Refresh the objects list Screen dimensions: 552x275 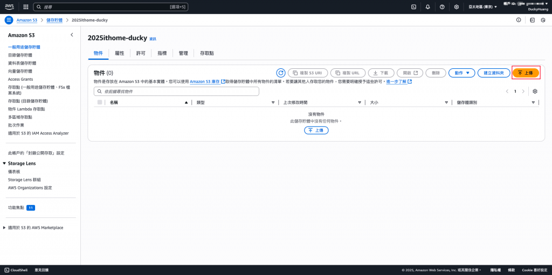pos(280,73)
